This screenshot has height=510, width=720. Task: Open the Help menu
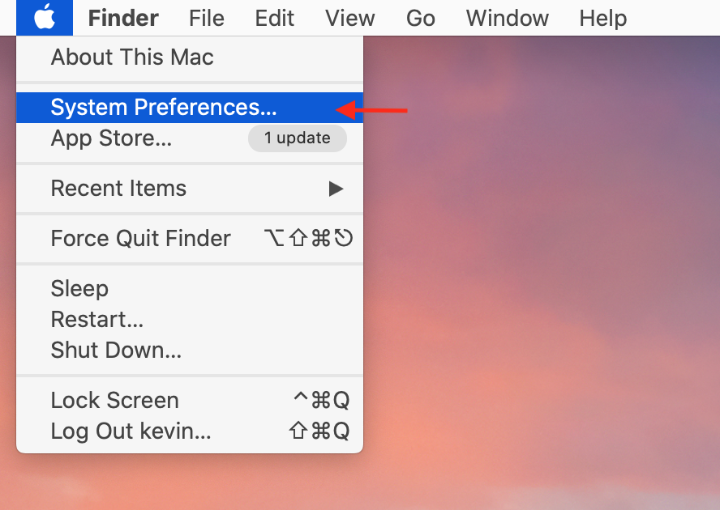click(x=602, y=18)
